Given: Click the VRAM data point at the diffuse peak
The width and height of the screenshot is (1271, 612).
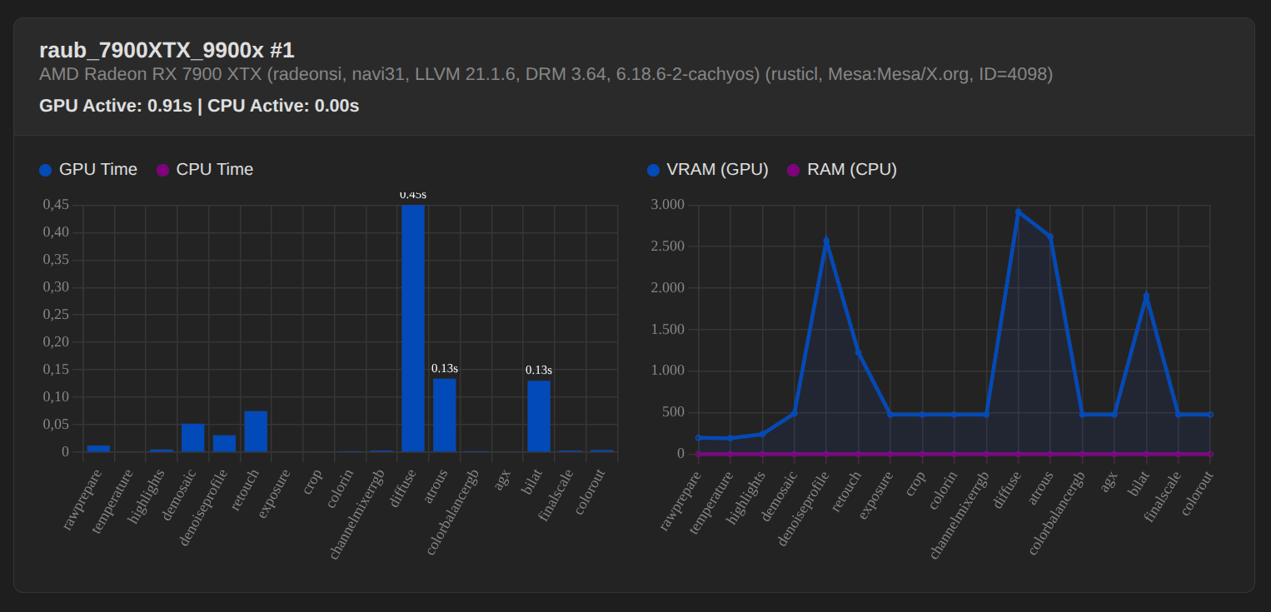Looking at the screenshot, I should point(1018,211).
